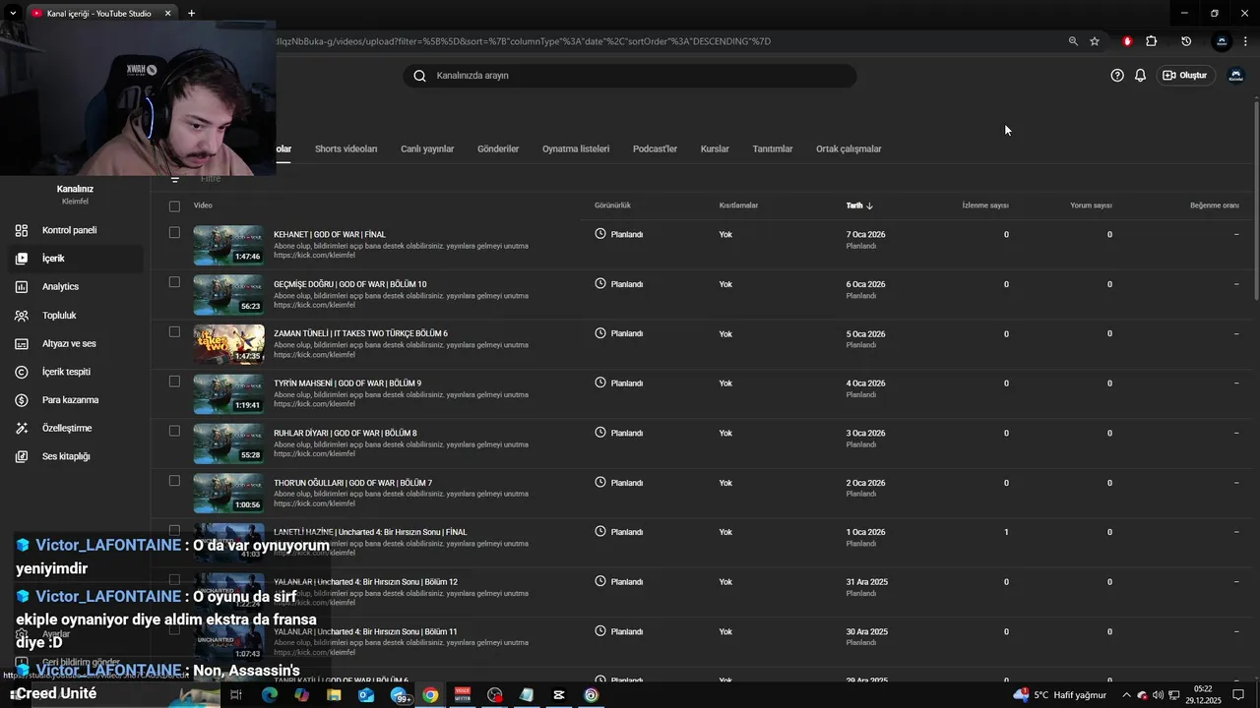Select the It Takes Two video checkbox
Viewport: 1260px width, 708px height.
174,332
